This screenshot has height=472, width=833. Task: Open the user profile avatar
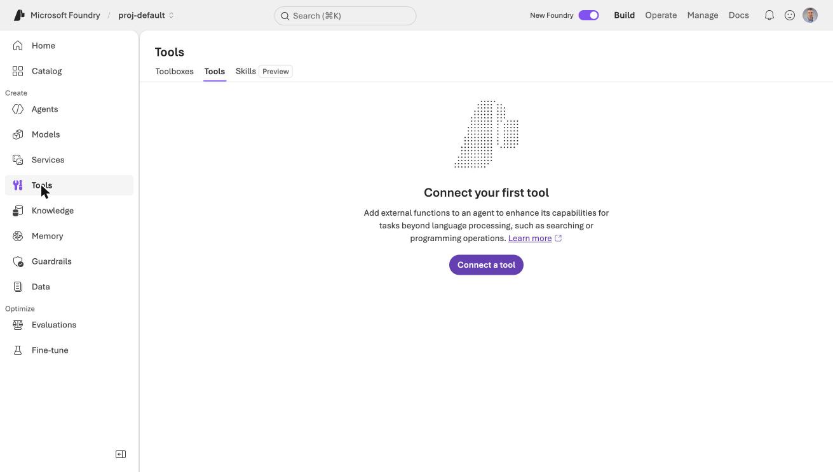pos(810,15)
